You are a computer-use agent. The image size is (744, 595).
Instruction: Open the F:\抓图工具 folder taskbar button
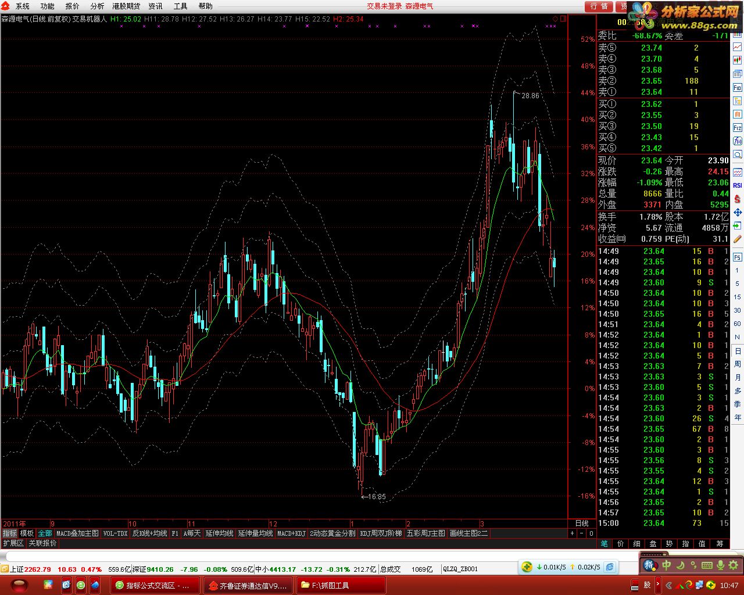click(341, 585)
